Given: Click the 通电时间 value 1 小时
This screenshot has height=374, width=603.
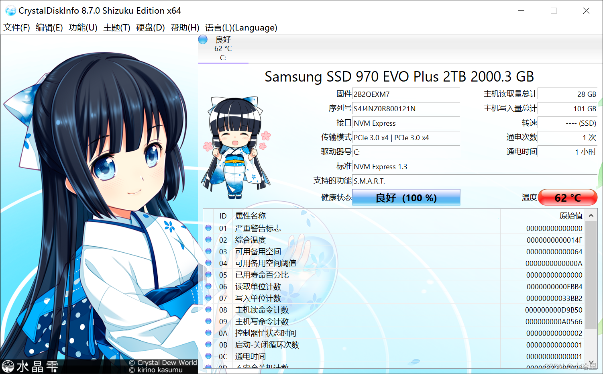Looking at the screenshot, I should click(x=568, y=152).
